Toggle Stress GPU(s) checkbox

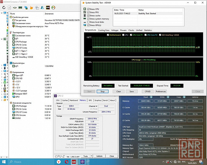(x=88, y=25)
